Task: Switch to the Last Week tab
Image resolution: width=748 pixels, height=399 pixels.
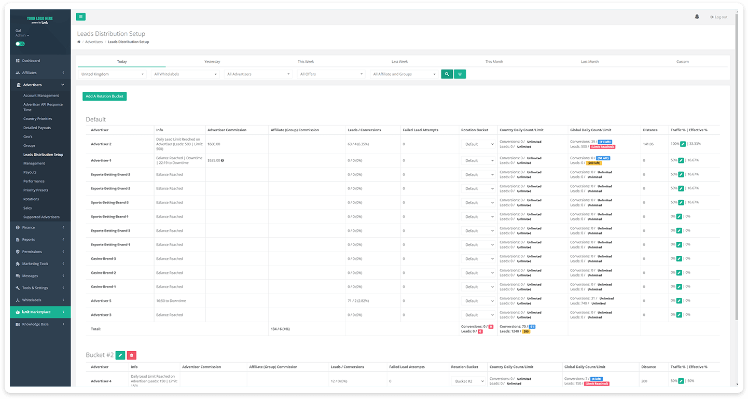Action: pos(399,62)
